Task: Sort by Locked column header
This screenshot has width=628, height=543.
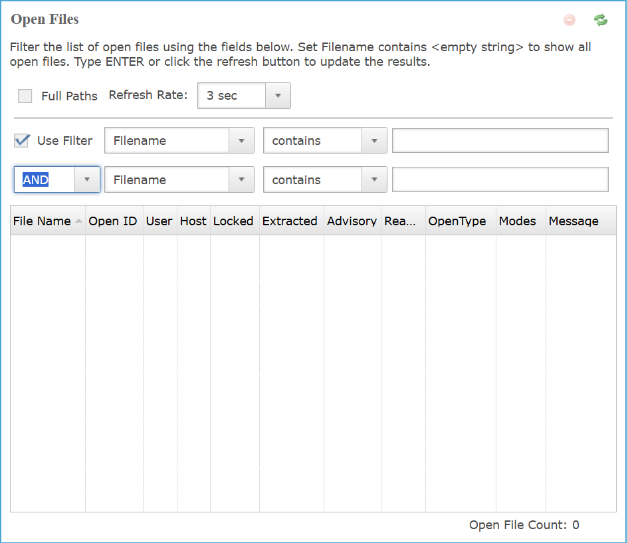Action: 233,221
